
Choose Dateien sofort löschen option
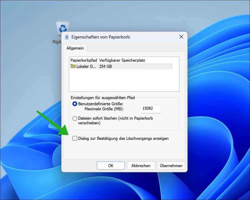[74, 118]
